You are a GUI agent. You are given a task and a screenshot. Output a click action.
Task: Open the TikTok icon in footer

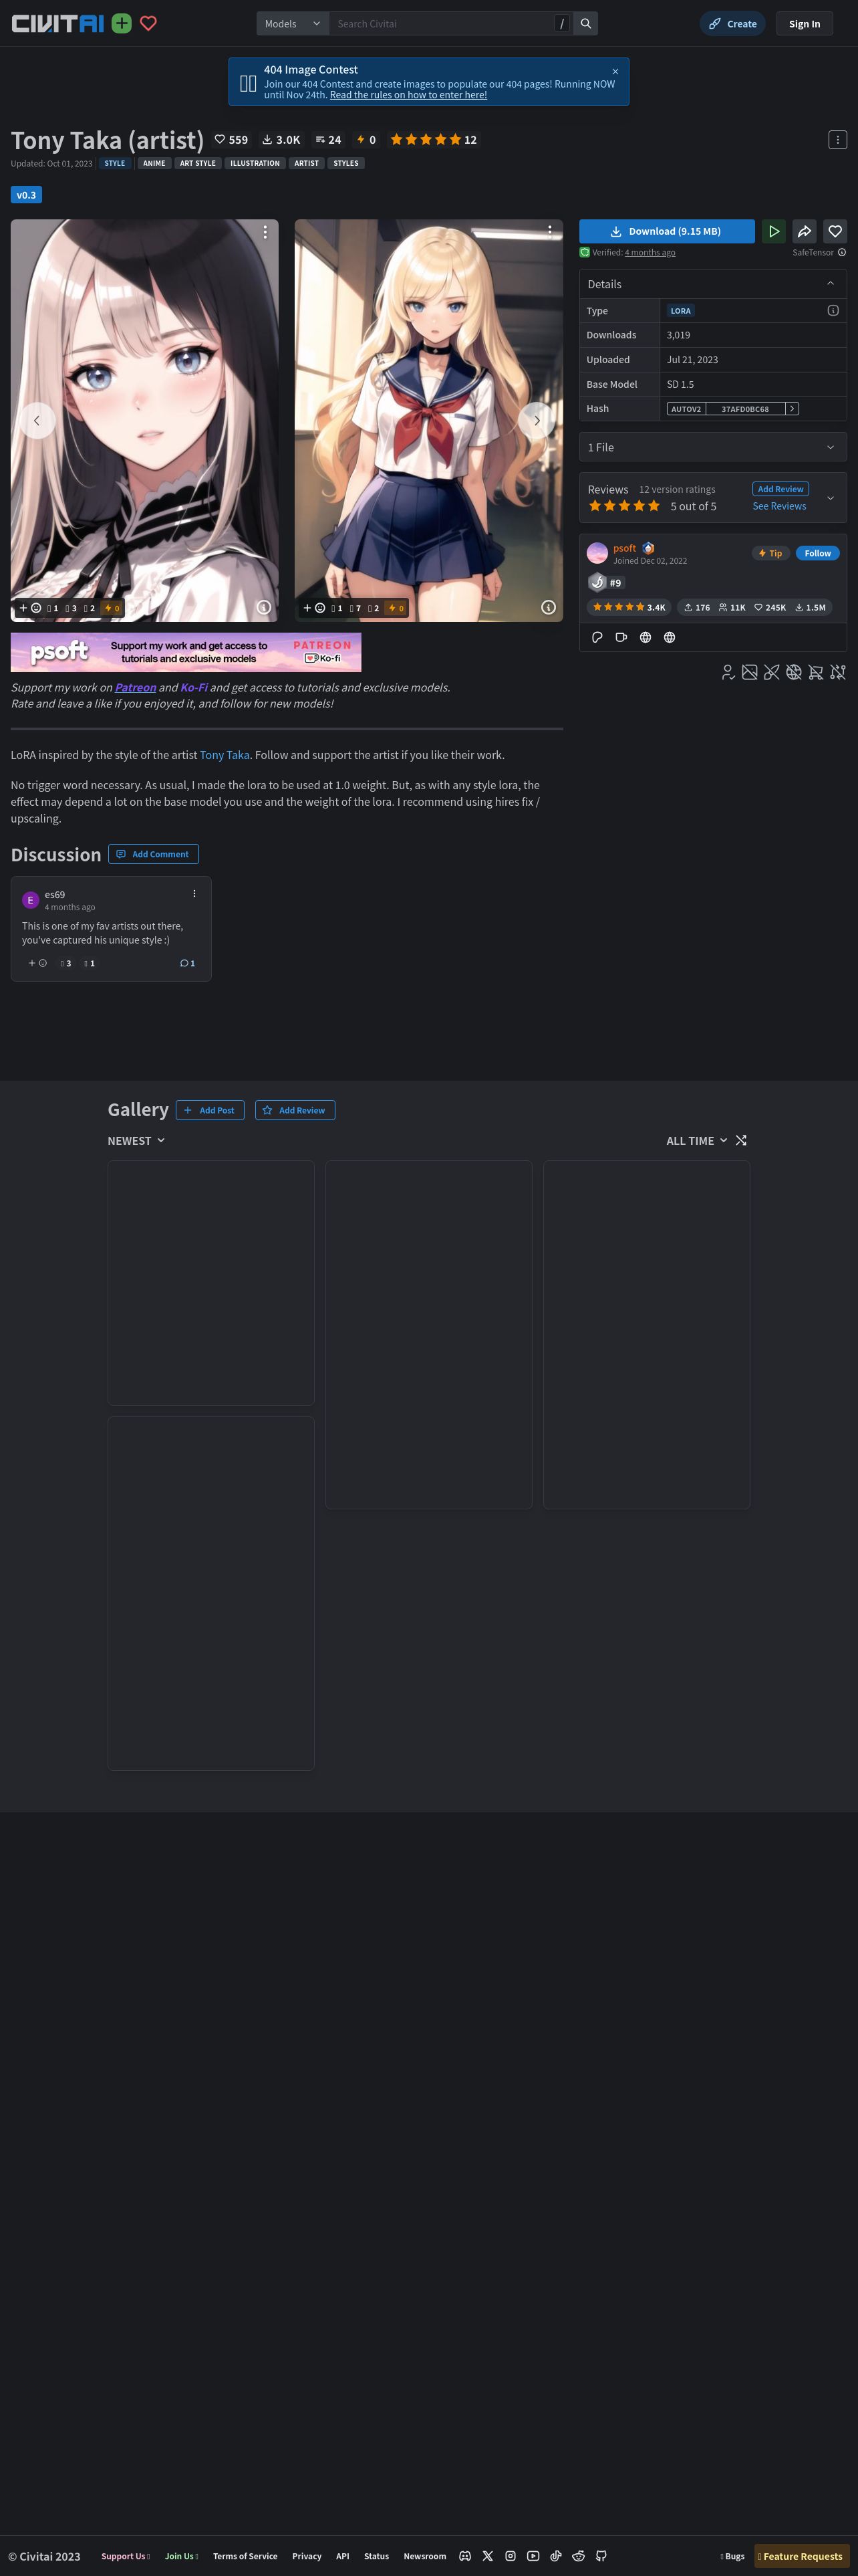point(555,2555)
